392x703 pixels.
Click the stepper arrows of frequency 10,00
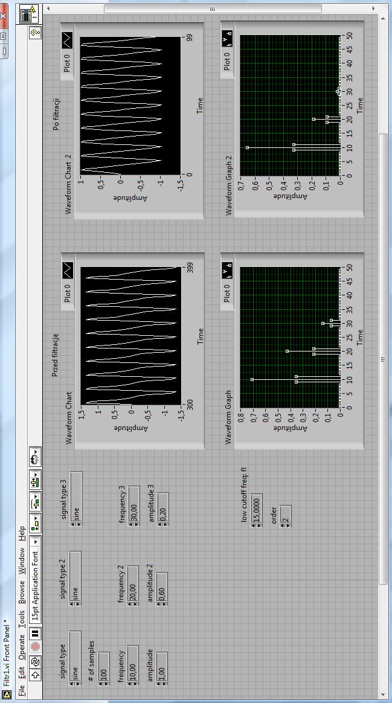click(133, 684)
